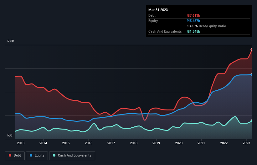Toggle the Debt legend button
257x165 pixels.
[14, 156]
